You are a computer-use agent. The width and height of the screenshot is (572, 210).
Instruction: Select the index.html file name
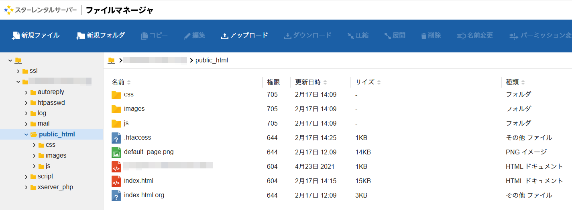tap(139, 181)
